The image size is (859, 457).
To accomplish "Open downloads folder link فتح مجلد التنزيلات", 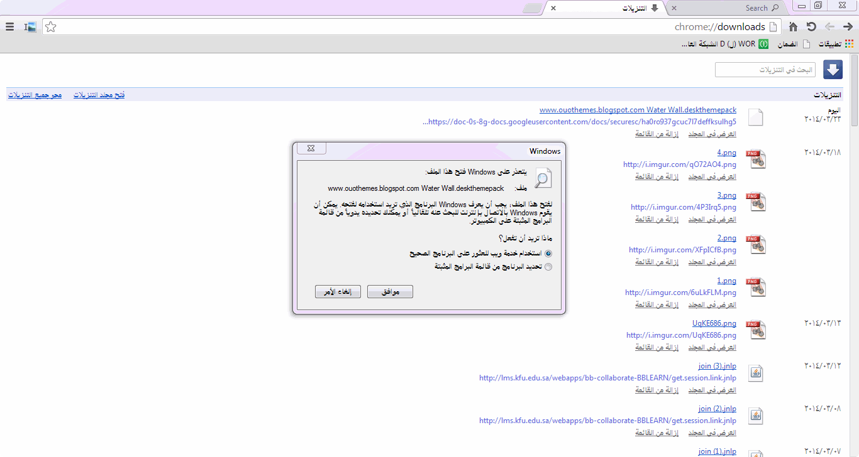I will (x=99, y=95).
